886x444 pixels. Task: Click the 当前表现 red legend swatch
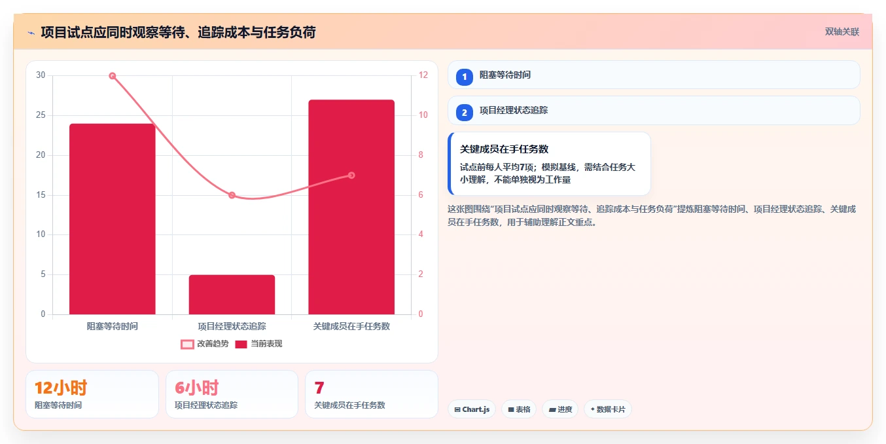241,344
